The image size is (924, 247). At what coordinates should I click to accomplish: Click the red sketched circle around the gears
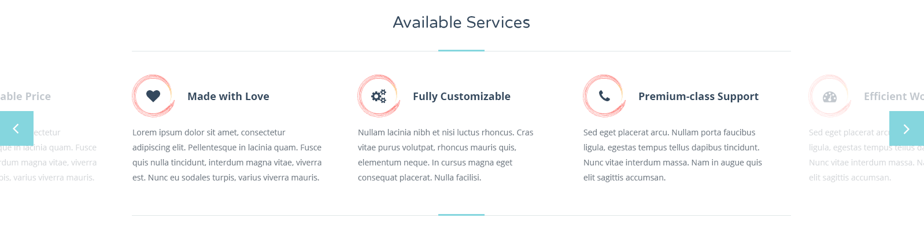pyautogui.click(x=379, y=96)
